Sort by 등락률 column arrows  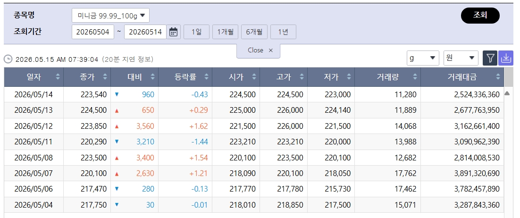(x=206, y=77)
